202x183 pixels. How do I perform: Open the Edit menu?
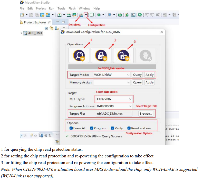click(30, 8)
